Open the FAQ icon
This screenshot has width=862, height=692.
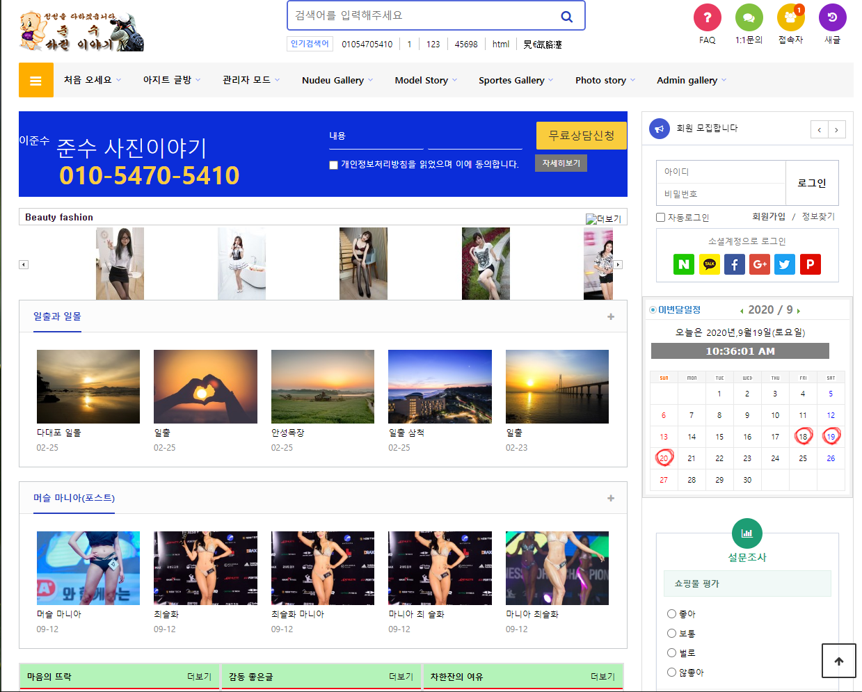[x=707, y=17]
